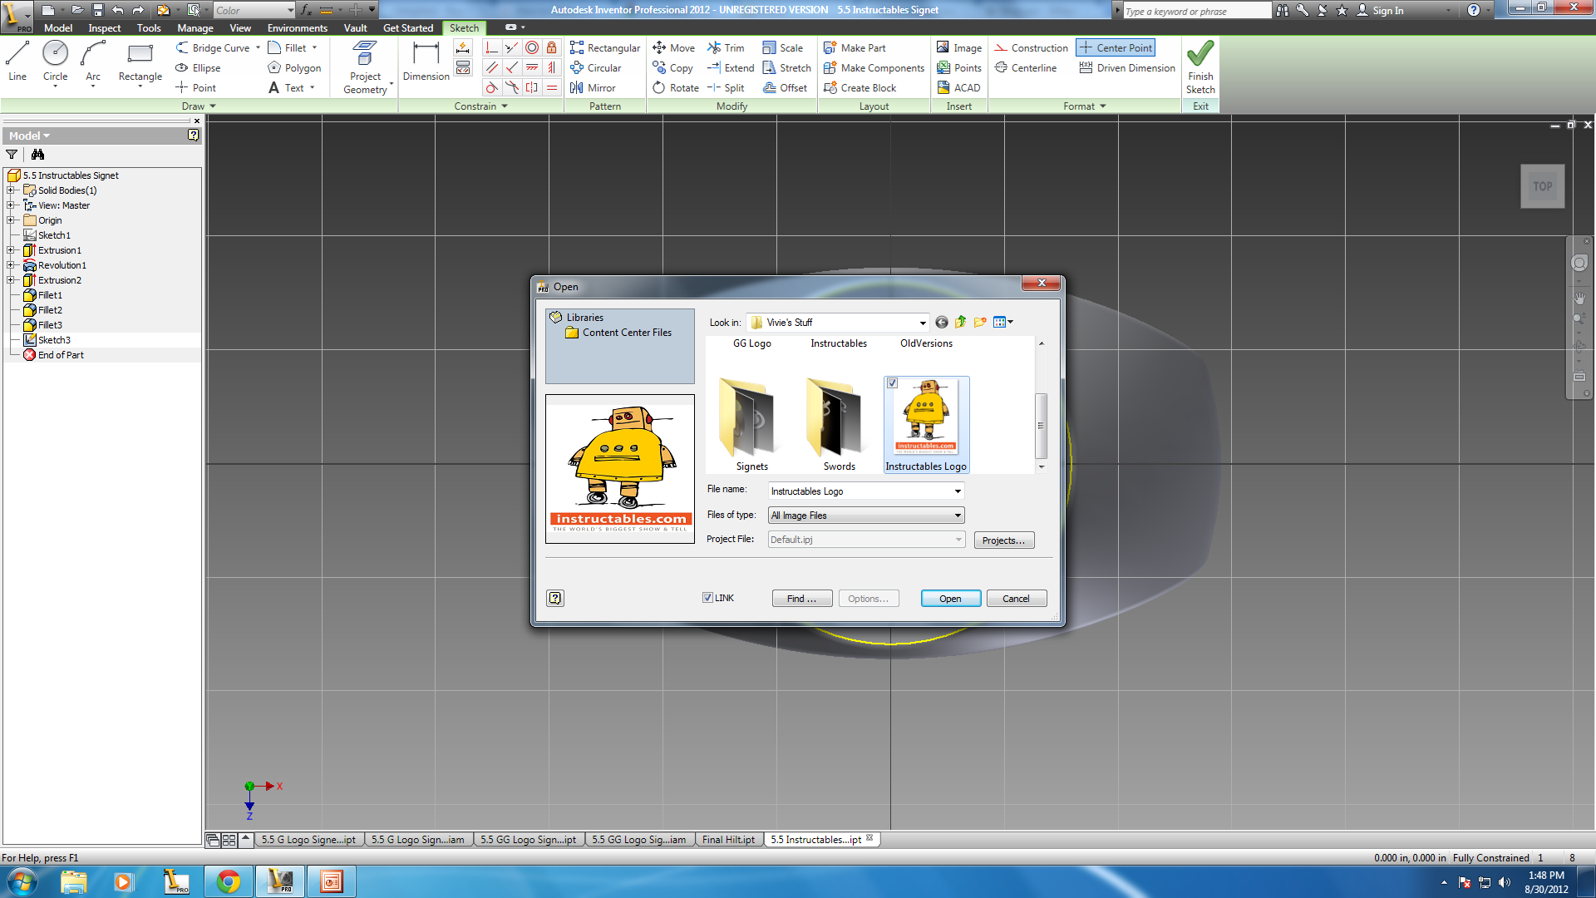Click the Make Part tool
This screenshot has width=1596, height=898.
855,47
